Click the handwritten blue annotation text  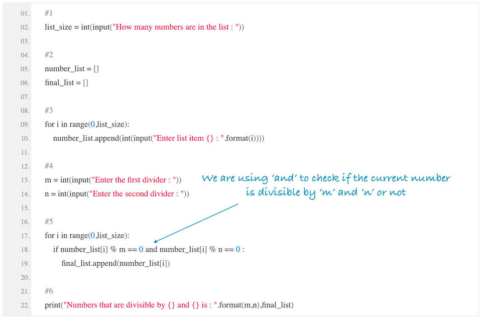click(x=326, y=185)
